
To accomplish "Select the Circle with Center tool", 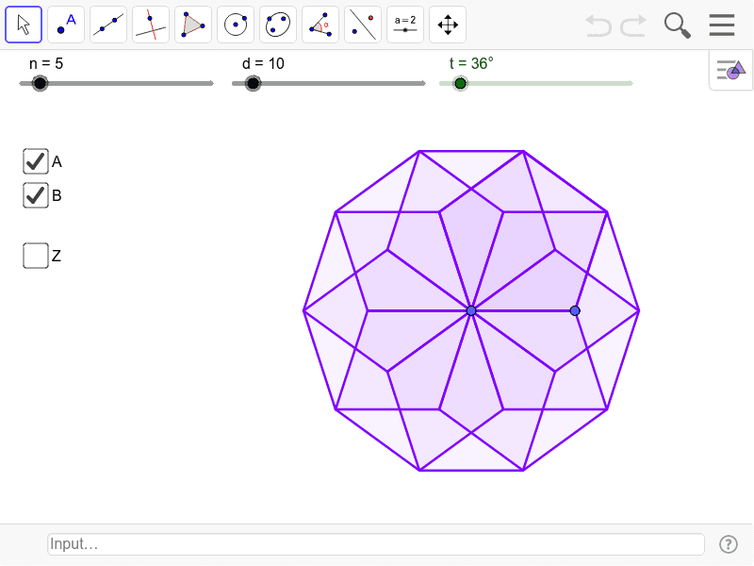I will click(x=236, y=24).
